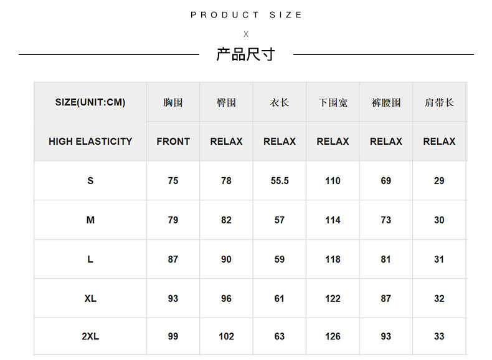Viewport: 492px width, 360px height.
Task: Click the 胸围 column header
Action: pos(173,102)
